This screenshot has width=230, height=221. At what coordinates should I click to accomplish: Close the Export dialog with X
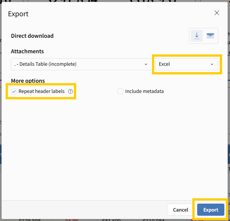[x=217, y=13]
